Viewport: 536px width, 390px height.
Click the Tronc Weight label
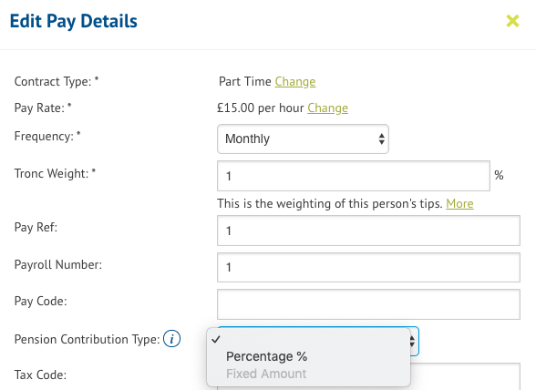point(55,174)
